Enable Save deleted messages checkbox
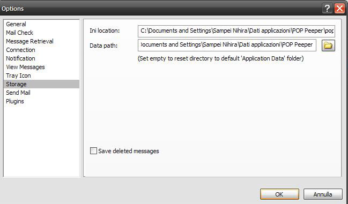The image size is (348, 204). [93, 151]
